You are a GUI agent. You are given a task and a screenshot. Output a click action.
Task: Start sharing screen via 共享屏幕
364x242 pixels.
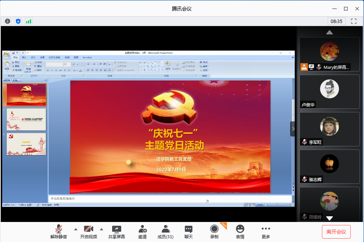coord(117,232)
